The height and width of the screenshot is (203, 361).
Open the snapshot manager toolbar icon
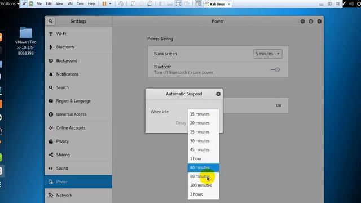149,4
